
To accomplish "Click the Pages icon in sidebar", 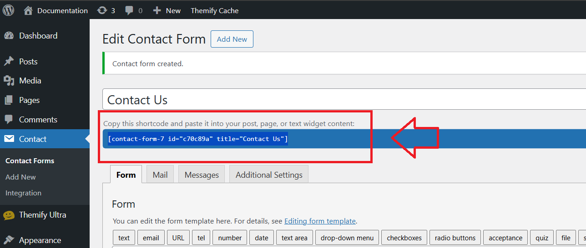I will [9, 100].
